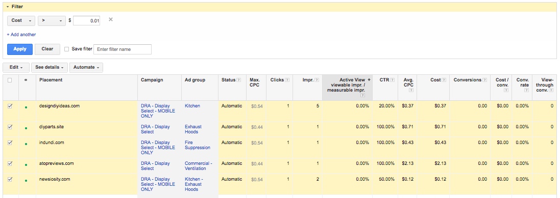This screenshot has height=198, width=560.
Task: Uncheck the atopreviews.com row checkbox
Action: (10, 163)
